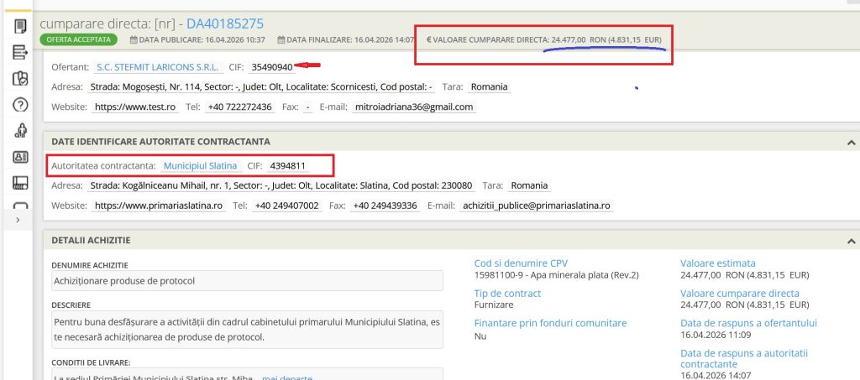This screenshot has height=380, width=860.
Task: Open the help question mark icon
Action: pyautogui.click(x=20, y=105)
